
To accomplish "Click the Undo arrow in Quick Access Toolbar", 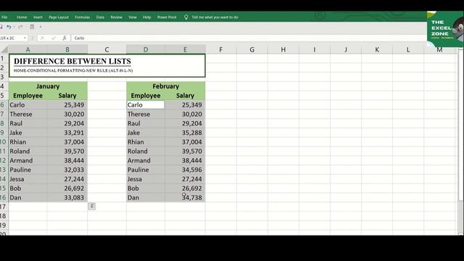I will (x=9, y=27).
